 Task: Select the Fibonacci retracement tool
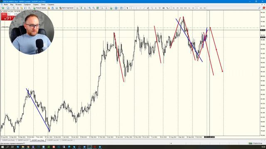coord(152,8)
